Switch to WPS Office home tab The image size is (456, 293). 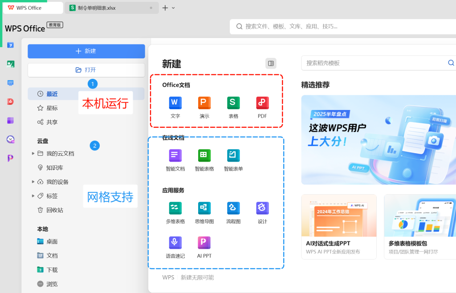33,8
